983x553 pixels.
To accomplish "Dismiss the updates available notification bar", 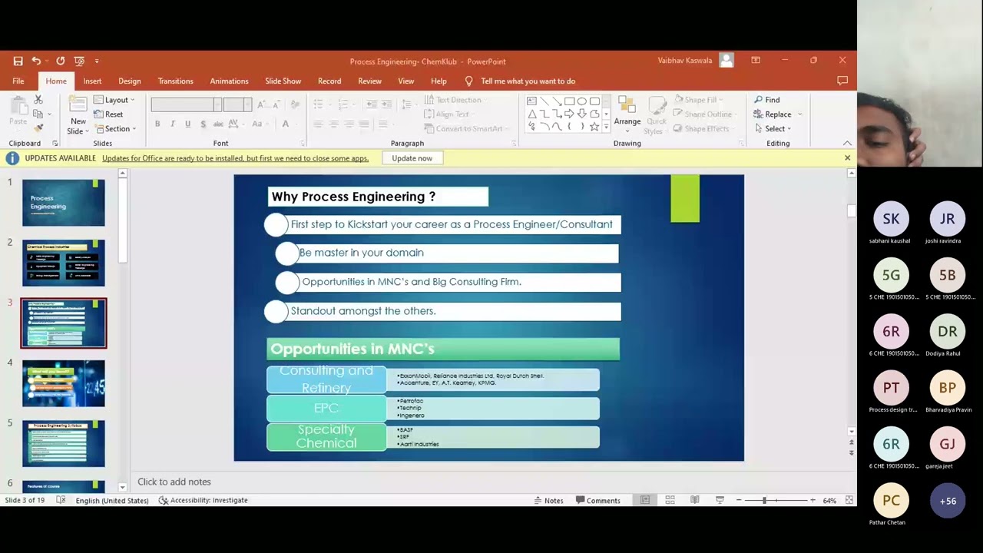I will pyautogui.click(x=847, y=158).
